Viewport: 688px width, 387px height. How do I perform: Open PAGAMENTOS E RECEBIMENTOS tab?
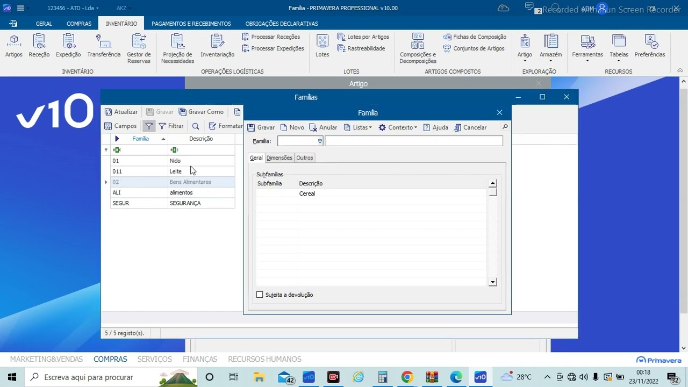(191, 24)
